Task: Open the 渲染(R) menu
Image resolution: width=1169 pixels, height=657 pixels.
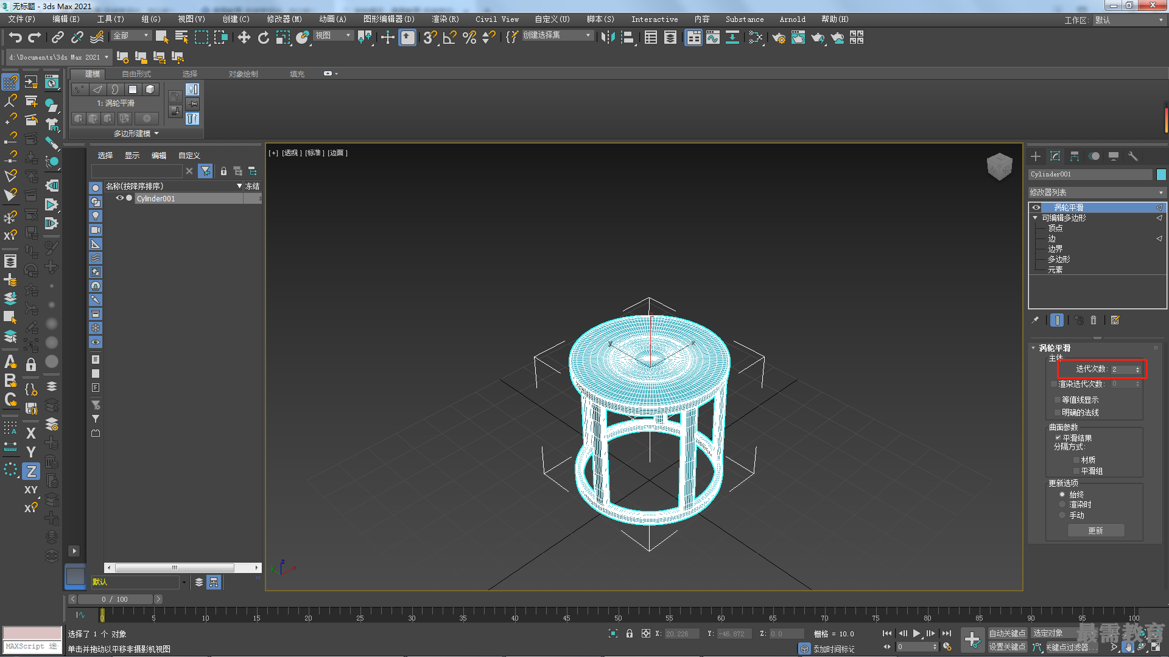Action: point(445,19)
